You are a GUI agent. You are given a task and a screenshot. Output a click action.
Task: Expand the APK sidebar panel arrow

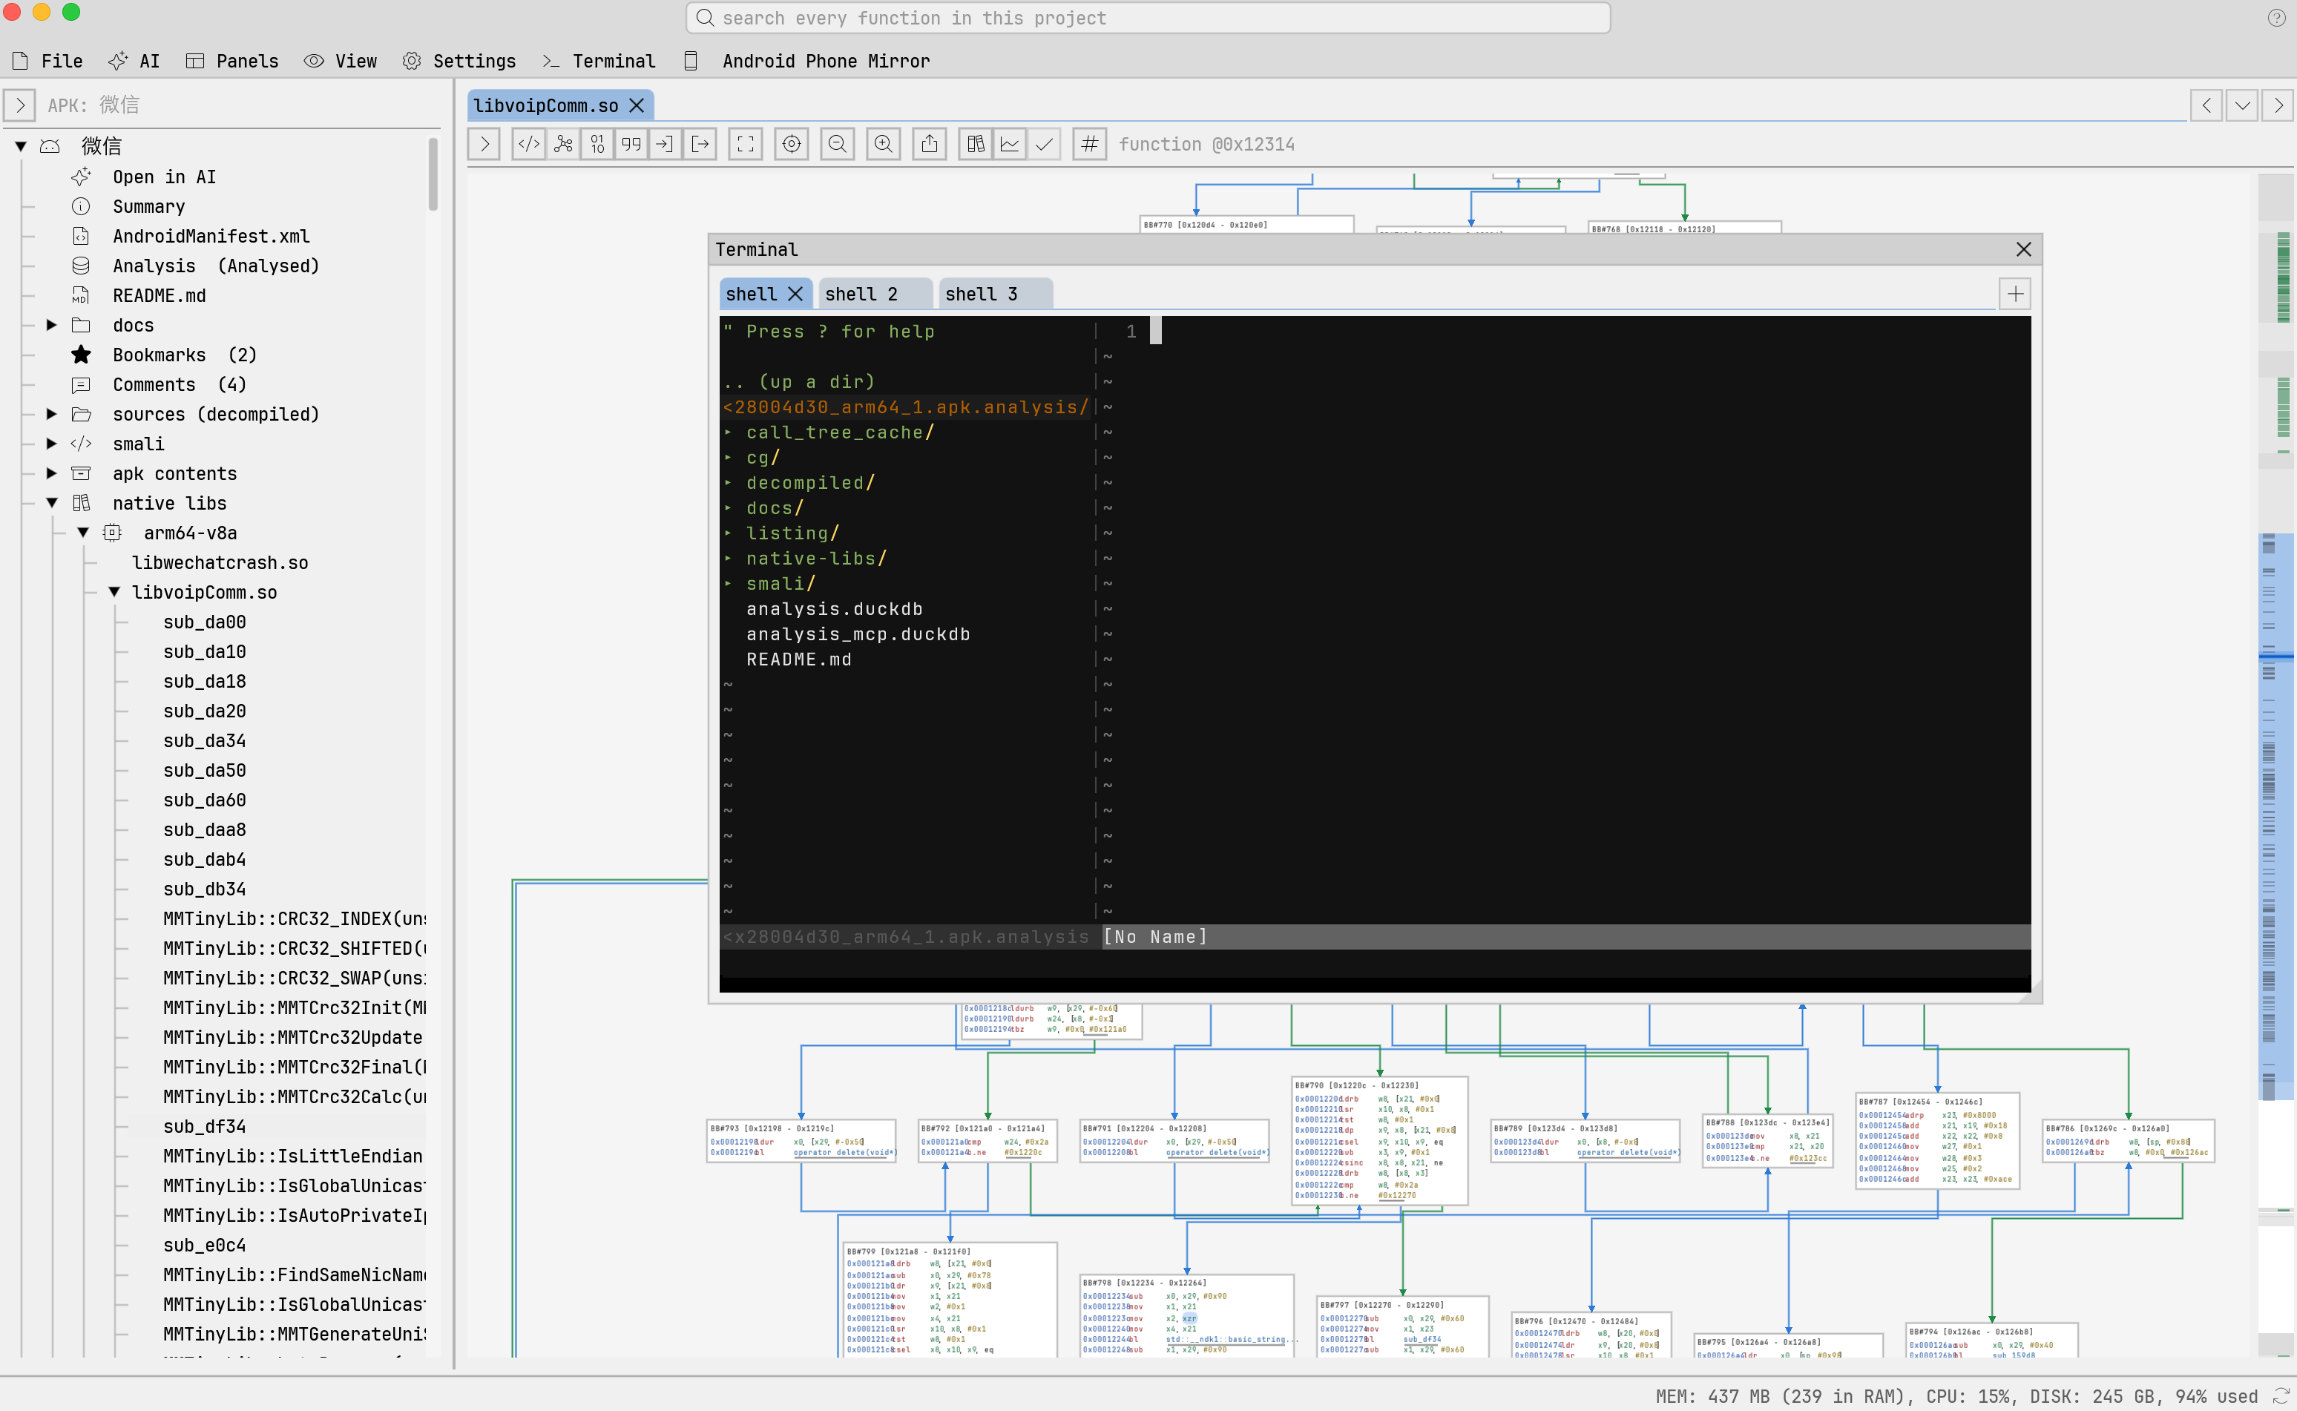coord(19,105)
